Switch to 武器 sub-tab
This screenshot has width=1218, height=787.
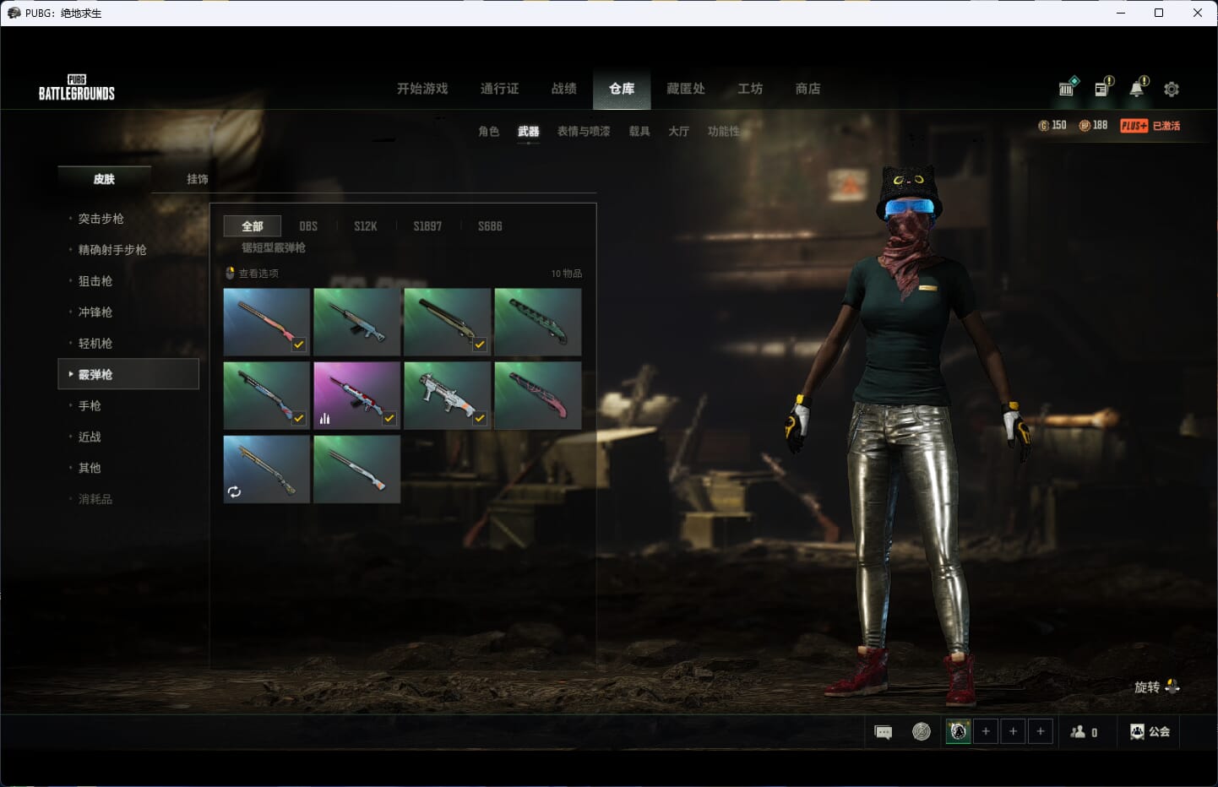529,132
